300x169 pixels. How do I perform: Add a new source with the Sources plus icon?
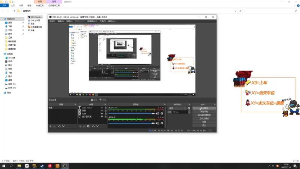coord(80,126)
